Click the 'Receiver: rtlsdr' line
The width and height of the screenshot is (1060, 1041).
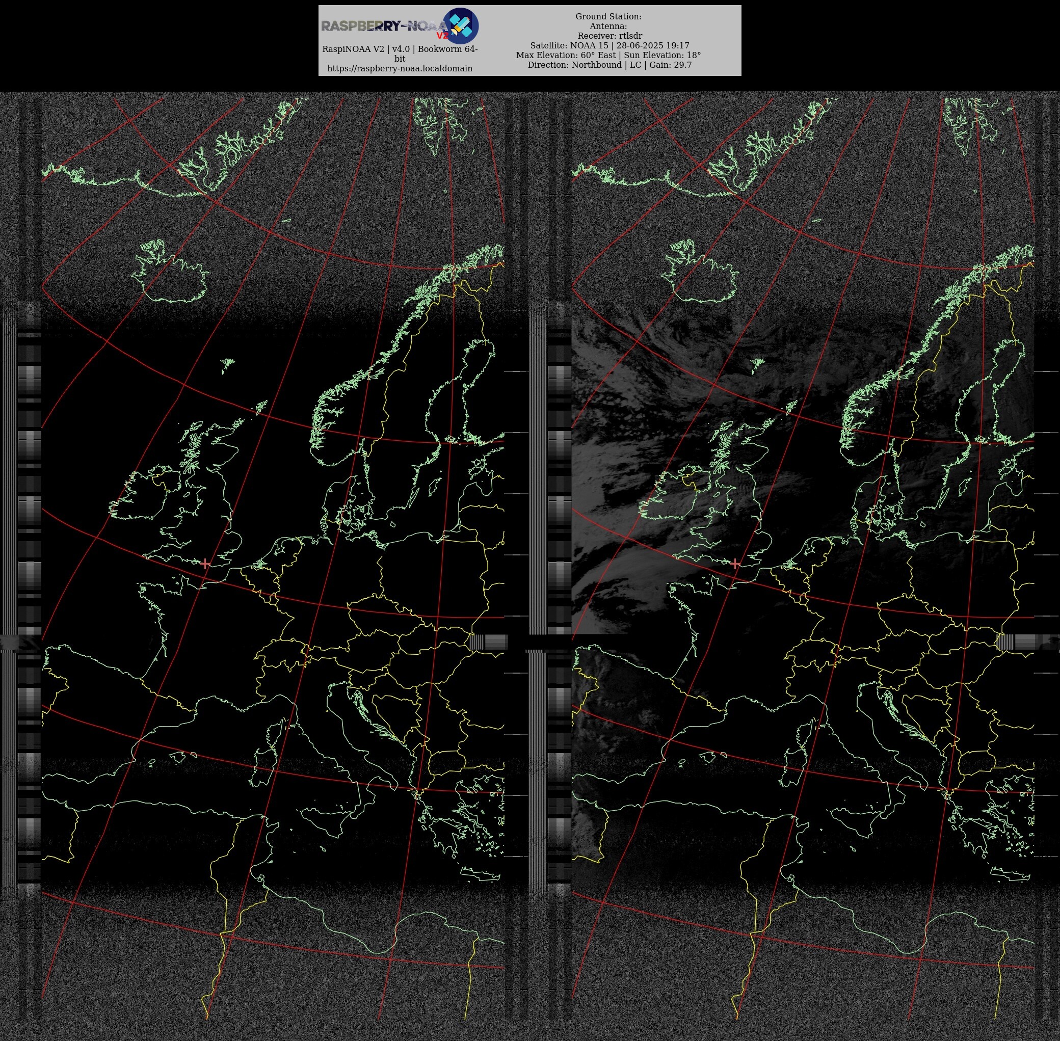610,36
